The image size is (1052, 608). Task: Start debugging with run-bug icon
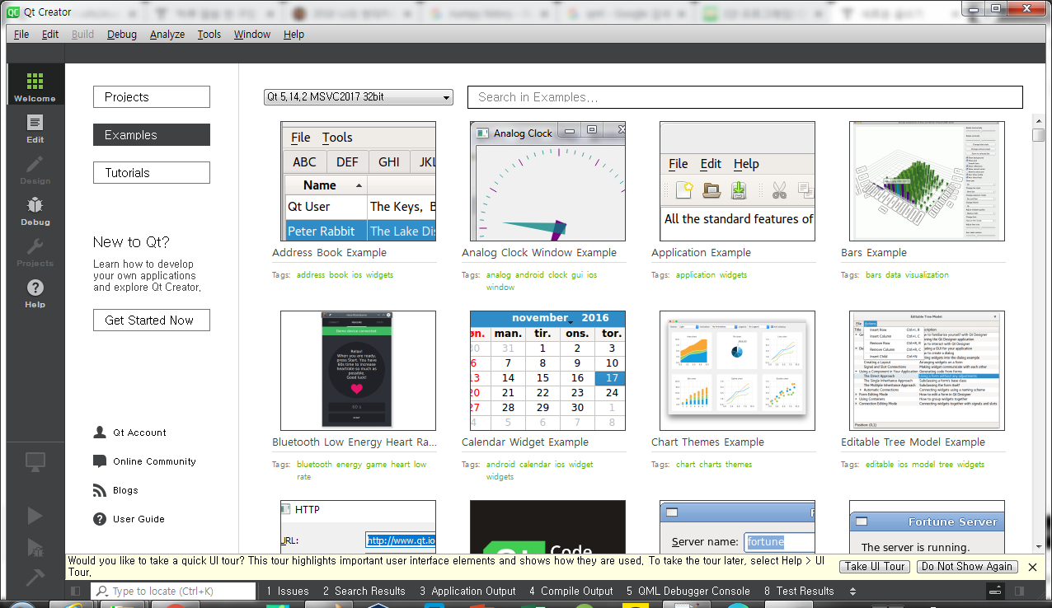click(x=35, y=547)
